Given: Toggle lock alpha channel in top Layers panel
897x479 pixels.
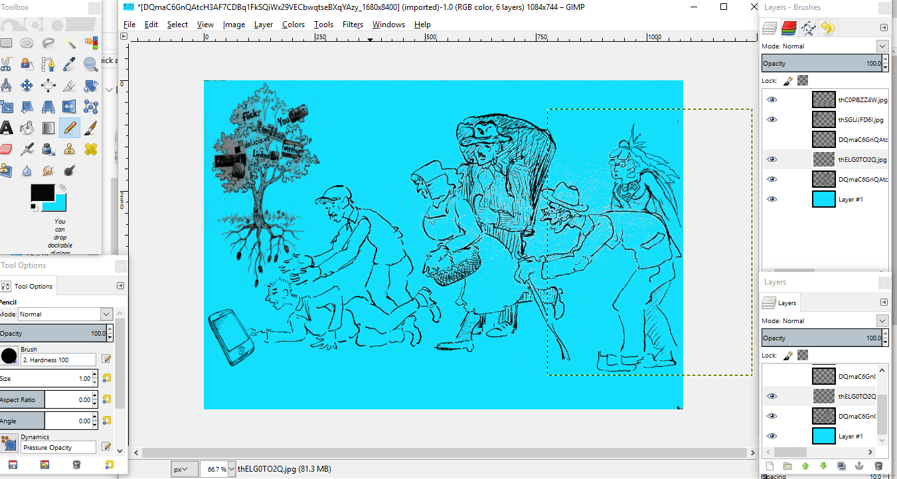Looking at the screenshot, I should (803, 80).
